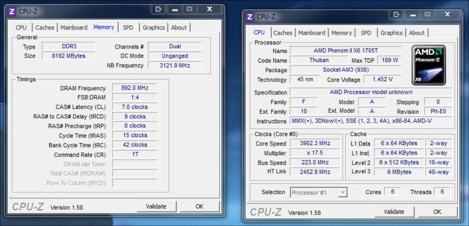The image size is (469, 226).
Task: Select the processor Name AMD Phenom II X6 1705T
Action: [x=346, y=50]
